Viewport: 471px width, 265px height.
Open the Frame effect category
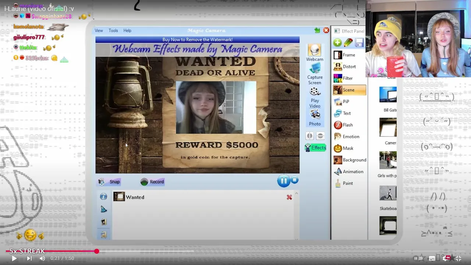349,55
